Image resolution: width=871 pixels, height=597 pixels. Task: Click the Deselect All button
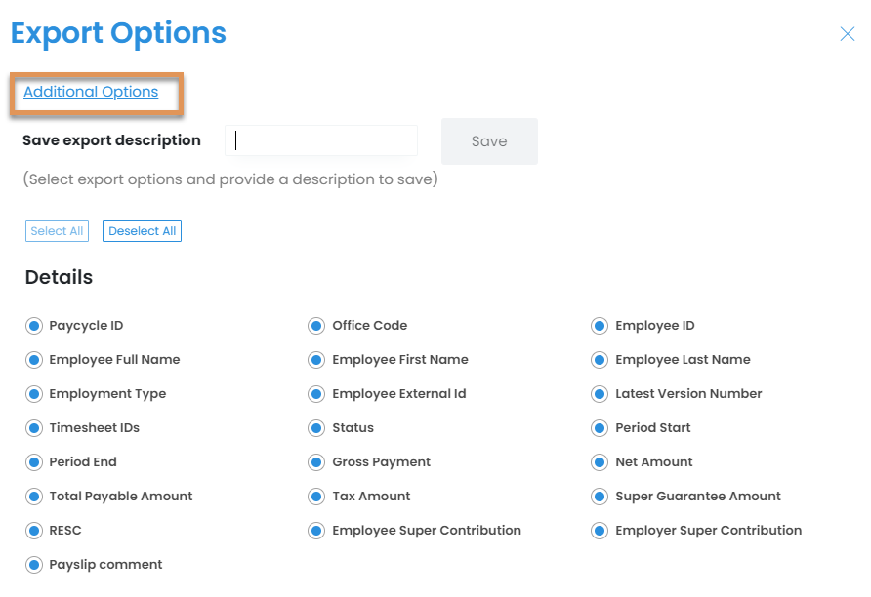tap(142, 231)
